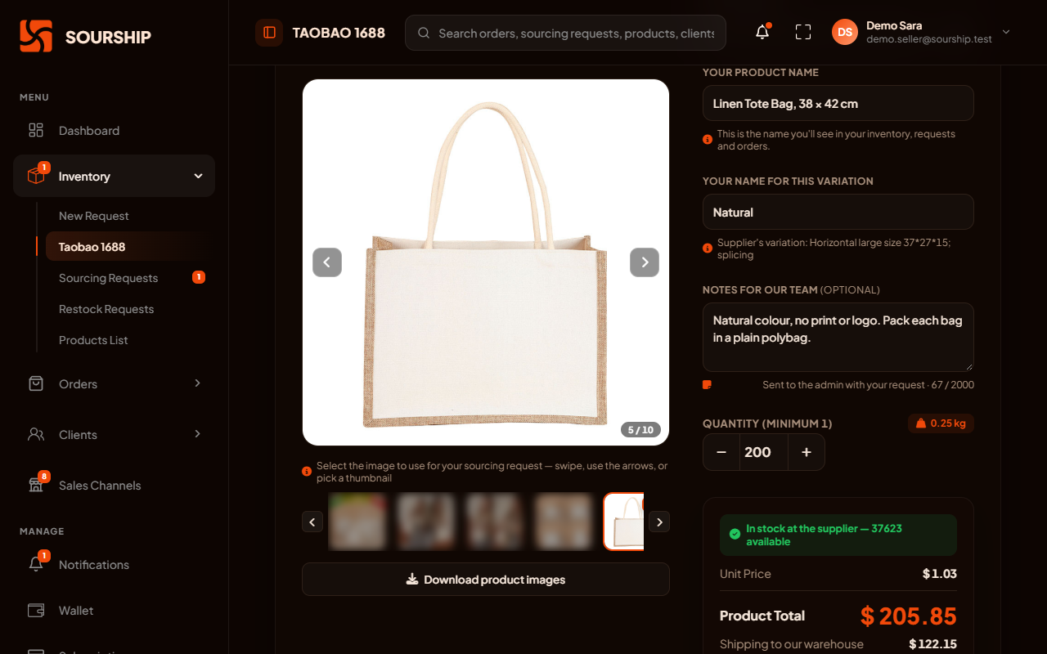Show next product image with right arrow
Viewport: 1047px width, 654px height.
pyautogui.click(x=645, y=262)
